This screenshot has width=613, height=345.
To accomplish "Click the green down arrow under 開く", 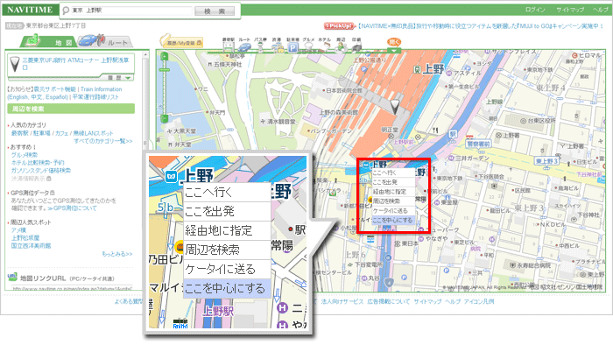I will coord(394,50).
